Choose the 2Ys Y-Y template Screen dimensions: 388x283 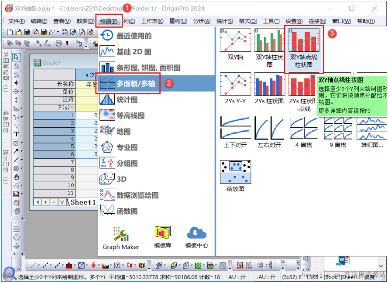pyautogui.click(x=235, y=89)
